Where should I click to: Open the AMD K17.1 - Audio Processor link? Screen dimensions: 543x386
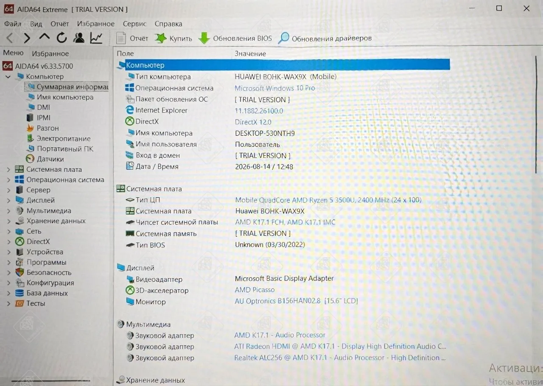click(280, 335)
